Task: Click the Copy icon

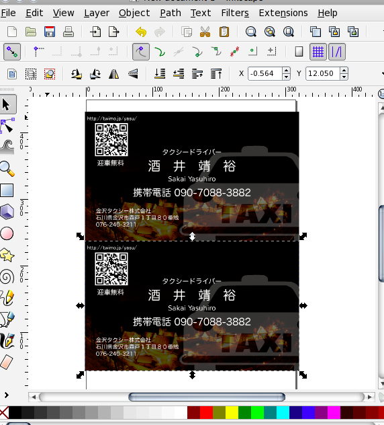Action: tap(187, 32)
